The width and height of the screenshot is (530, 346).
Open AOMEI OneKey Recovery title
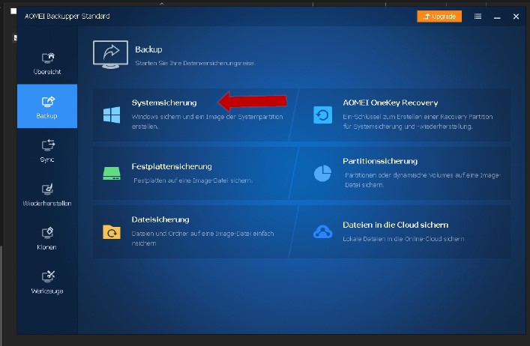coord(391,103)
